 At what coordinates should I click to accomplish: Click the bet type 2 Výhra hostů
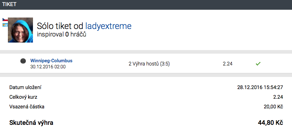pyautogui.click(x=144, y=64)
